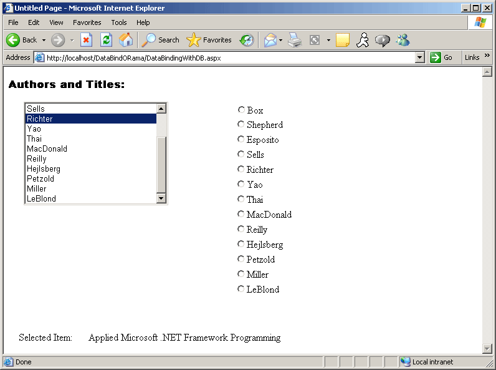Open the Back button history dropdown arrow
The image size is (496, 370).
pyautogui.click(x=44, y=40)
